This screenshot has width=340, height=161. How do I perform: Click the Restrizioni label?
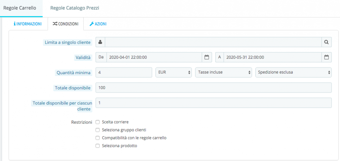pos(82,122)
